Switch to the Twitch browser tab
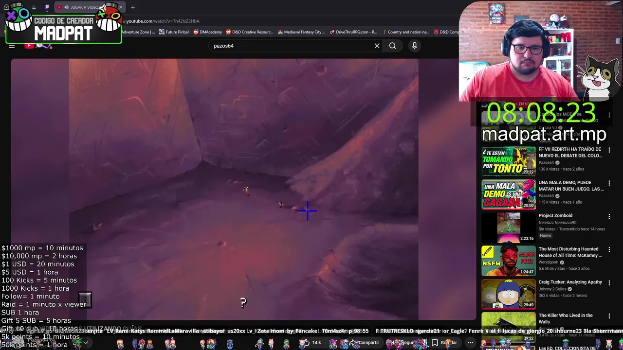Image resolution: width=623 pixels, height=350 pixels. (x=47, y=7)
